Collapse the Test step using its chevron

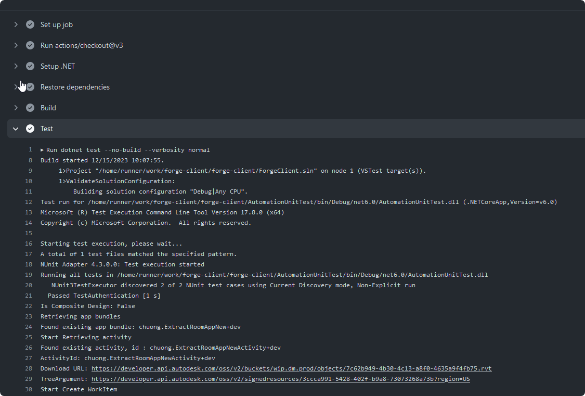[16, 129]
